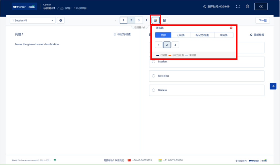
Task: Close the 筛选器 filter popup
Action: [x=231, y=28]
